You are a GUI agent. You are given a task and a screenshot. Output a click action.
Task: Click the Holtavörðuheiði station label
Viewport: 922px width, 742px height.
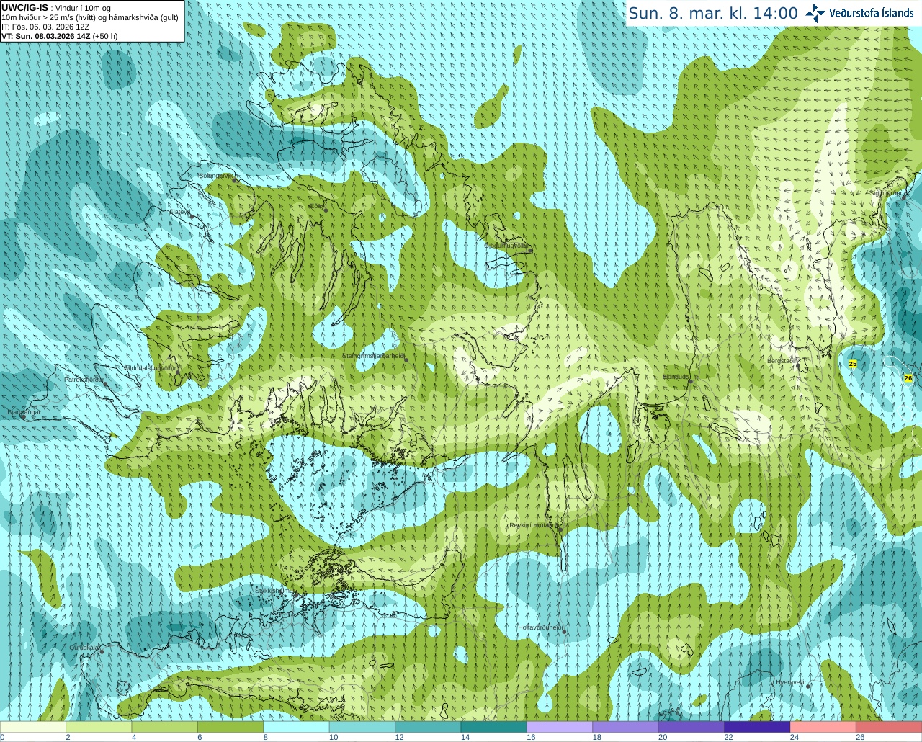540,627
